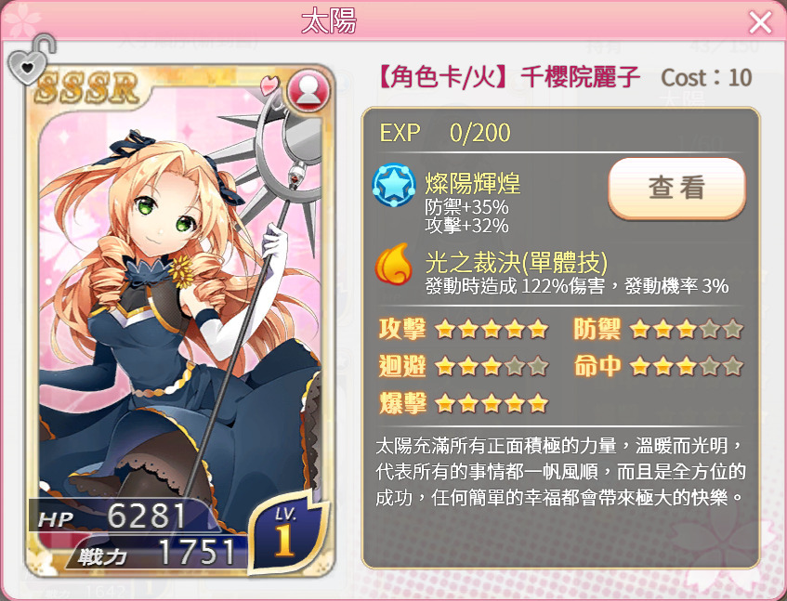Click the 光之裁決 skill name
Image resolution: width=787 pixels, height=601 pixels.
click(x=517, y=262)
